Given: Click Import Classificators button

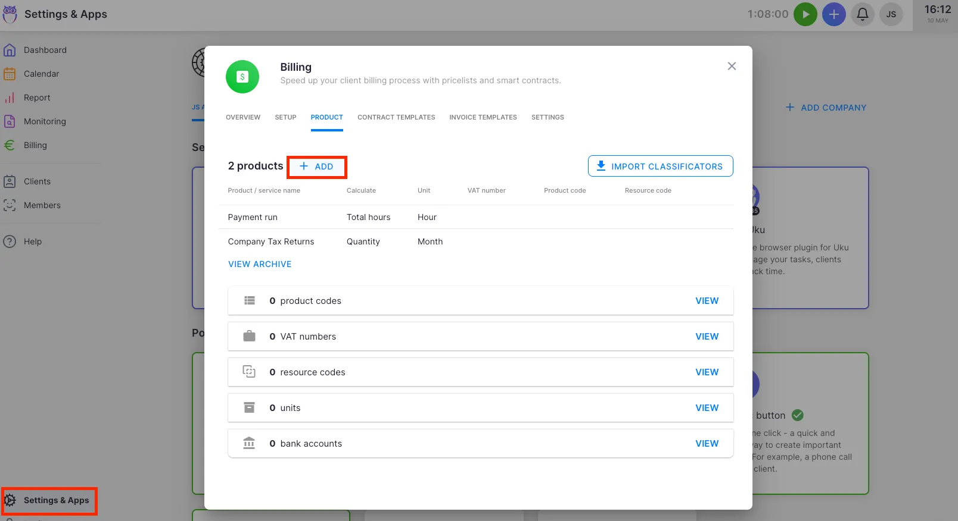Looking at the screenshot, I should point(660,167).
